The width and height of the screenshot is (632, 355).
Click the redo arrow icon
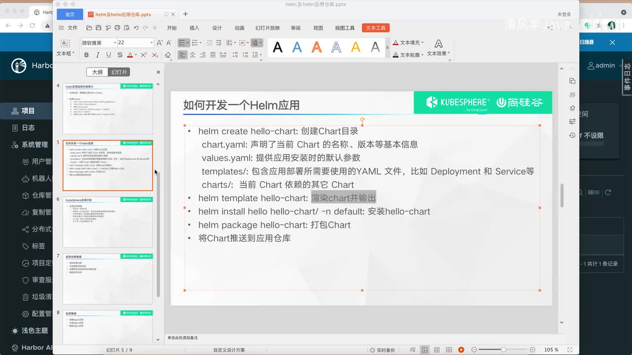coord(146,28)
